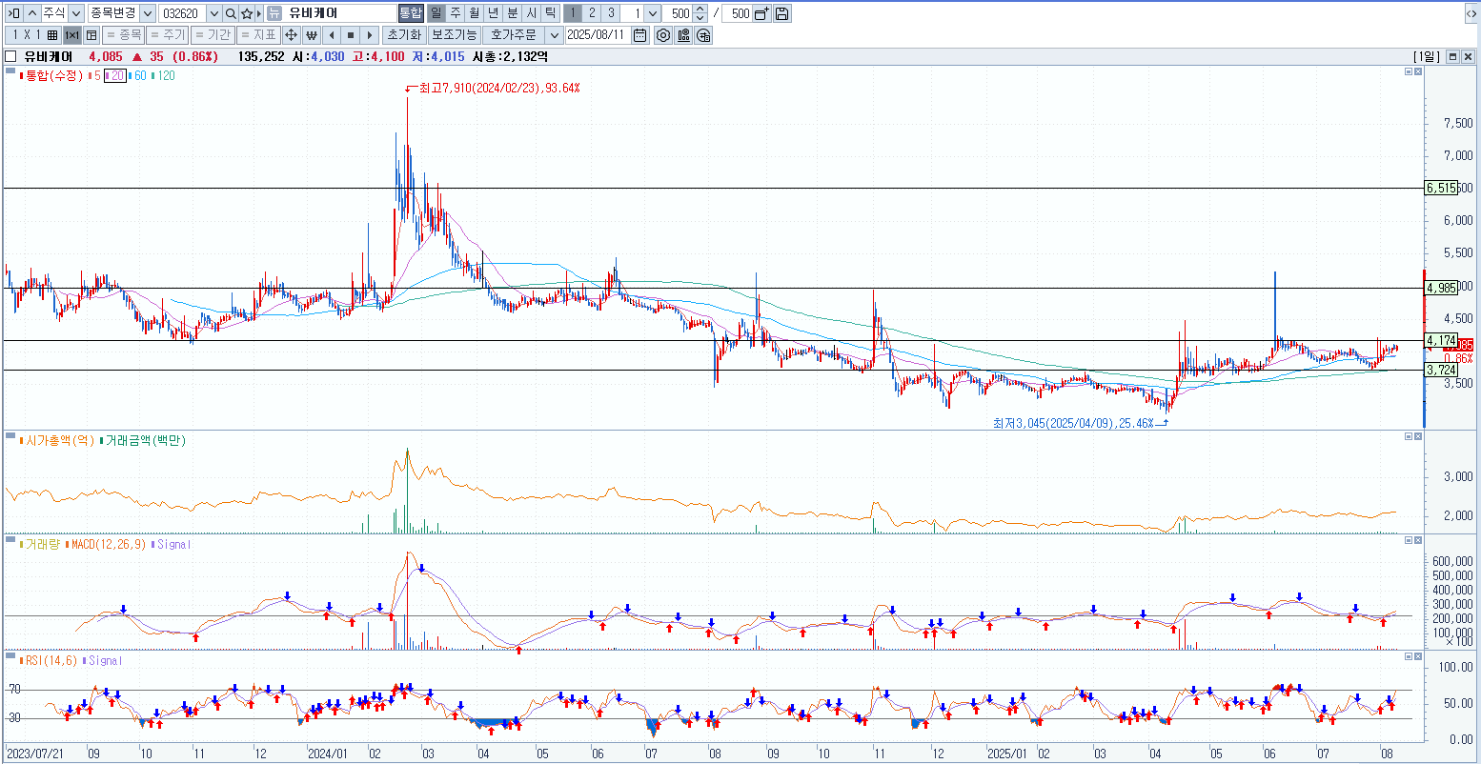Open the 주식 asset type dropdown

pos(74,13)
